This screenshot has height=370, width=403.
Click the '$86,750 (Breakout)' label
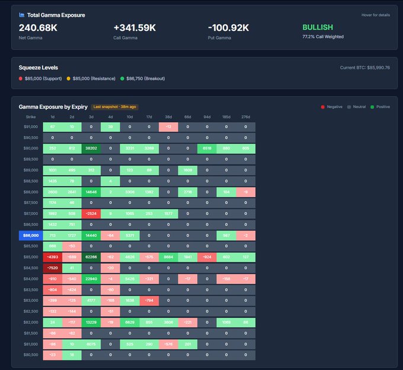(x=145, y=78)
